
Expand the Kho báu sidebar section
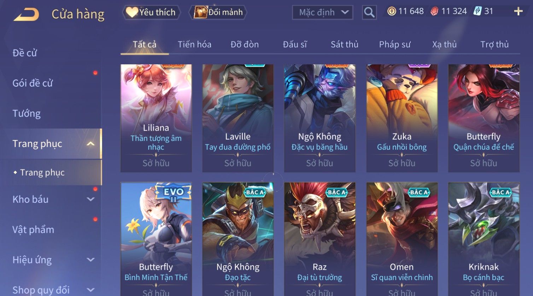[x=90, y=199]
